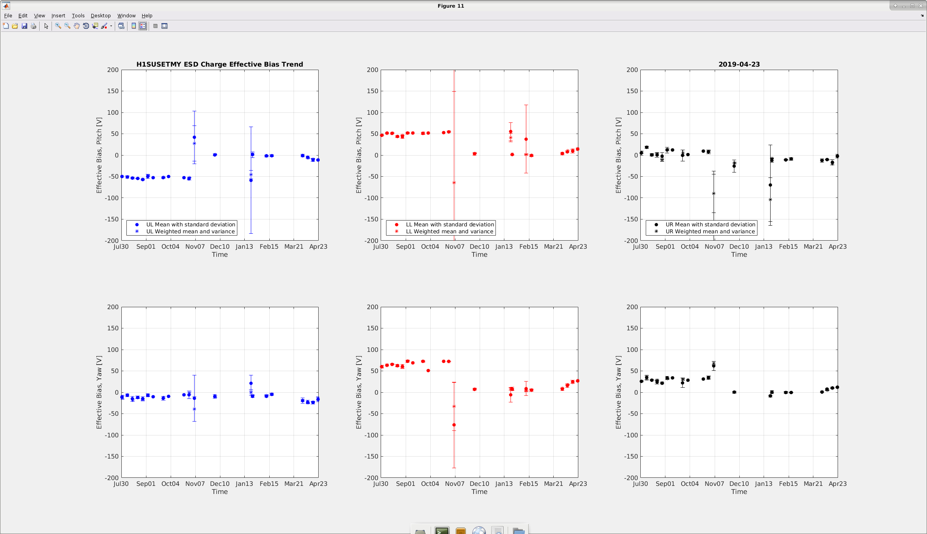This screenshot has width=927, height=534.
Task: Select the Brush/Select Data tool
Action: [x=104, y=26]
